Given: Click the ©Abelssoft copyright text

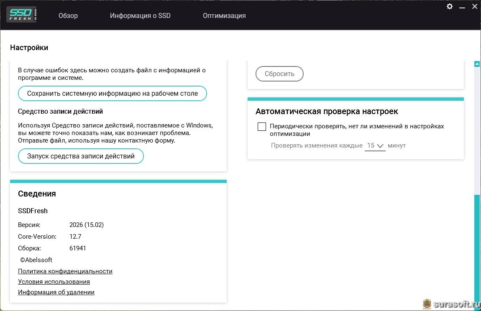Looking at the screenshot, I should (36, 260).
